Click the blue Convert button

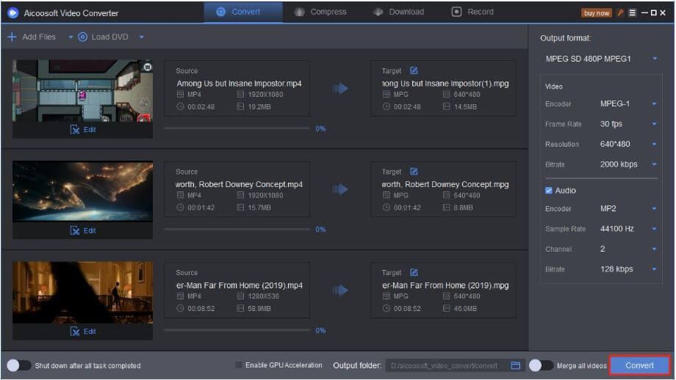[x=639, y=365]
